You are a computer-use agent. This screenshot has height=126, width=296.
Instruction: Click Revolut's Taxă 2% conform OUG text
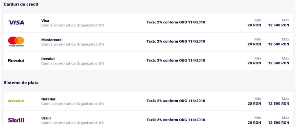[x=176, y=60]
